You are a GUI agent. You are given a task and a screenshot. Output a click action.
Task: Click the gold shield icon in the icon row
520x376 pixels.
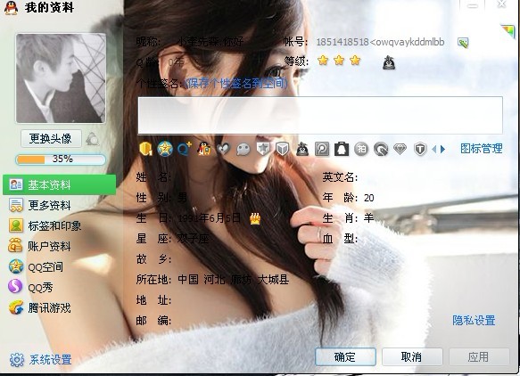[145, 149]
